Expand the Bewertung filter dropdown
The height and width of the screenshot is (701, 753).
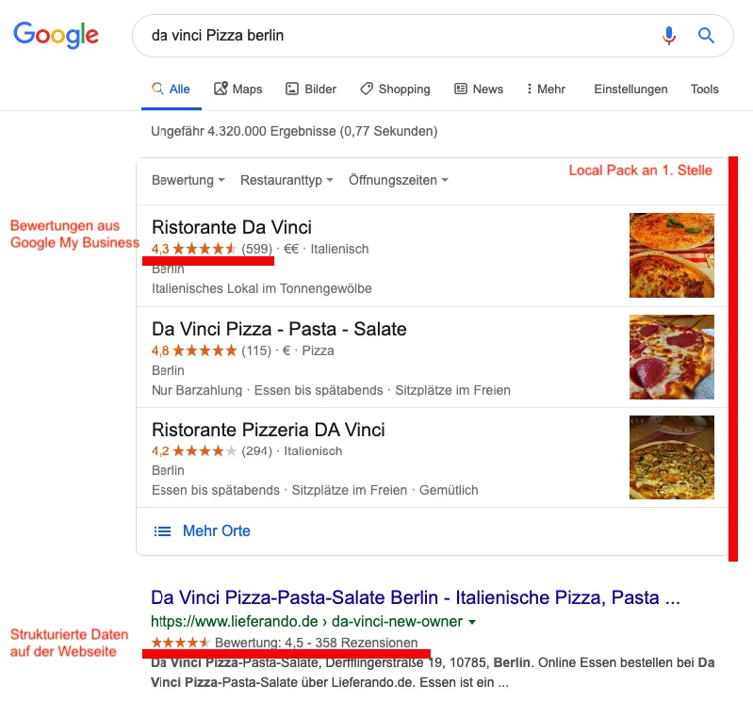pos(188,180)
